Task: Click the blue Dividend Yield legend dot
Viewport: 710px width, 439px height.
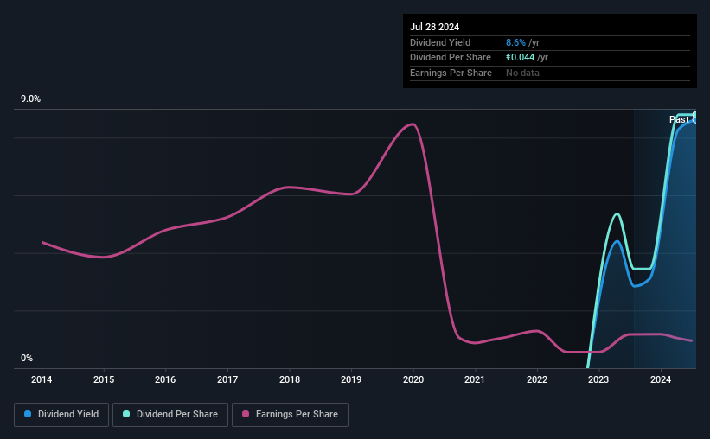Action: click(28, 414)
